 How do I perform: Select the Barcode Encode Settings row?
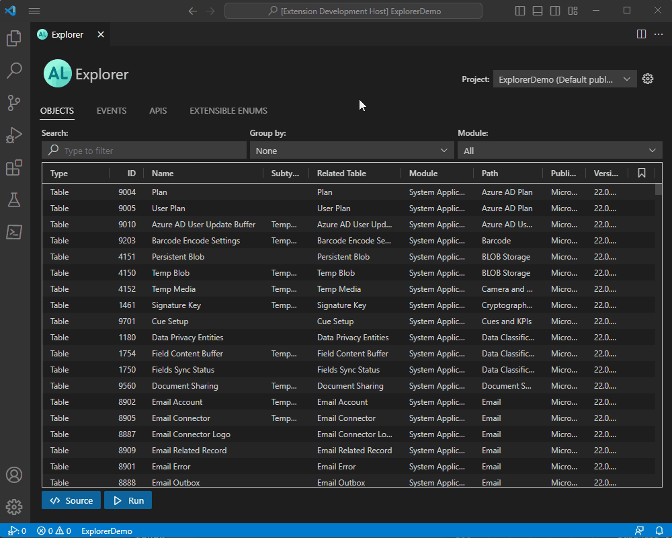click(348, 241)
